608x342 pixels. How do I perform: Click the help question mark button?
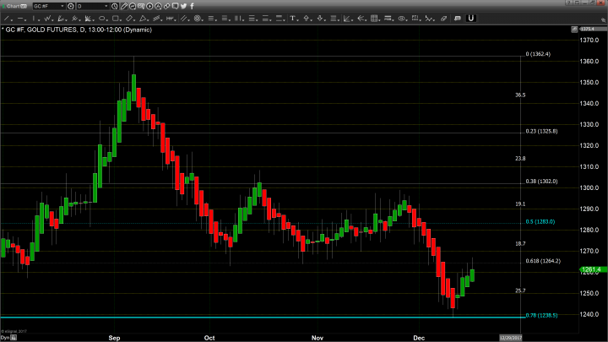point(567,3)
